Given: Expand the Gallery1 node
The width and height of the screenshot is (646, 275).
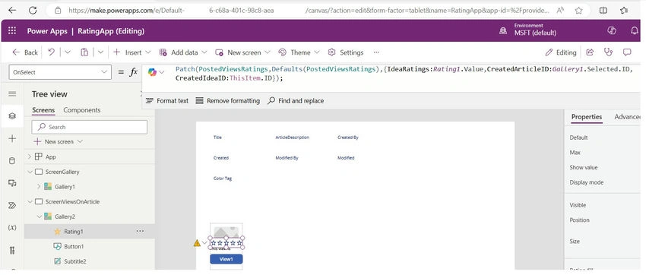Looking at the screenshot, I should pos(39,186).
